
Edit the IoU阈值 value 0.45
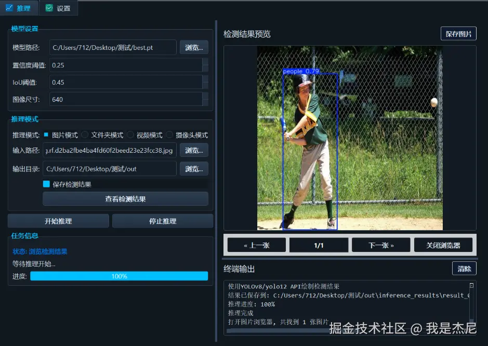126,83
